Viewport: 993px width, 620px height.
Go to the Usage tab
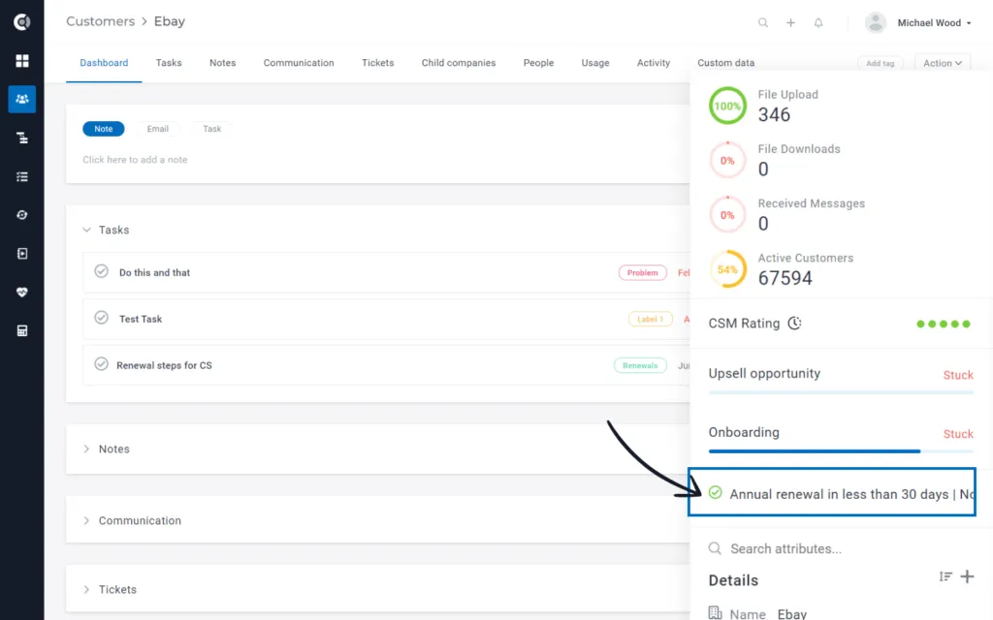tap(595, 63)
